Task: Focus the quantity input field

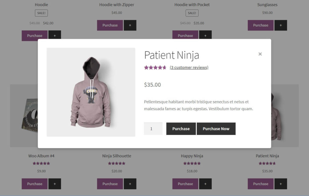Action: (x=153, y=129)
